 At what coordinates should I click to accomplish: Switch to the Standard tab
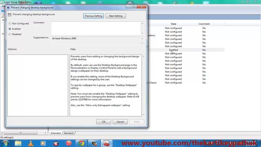point(69,133)
